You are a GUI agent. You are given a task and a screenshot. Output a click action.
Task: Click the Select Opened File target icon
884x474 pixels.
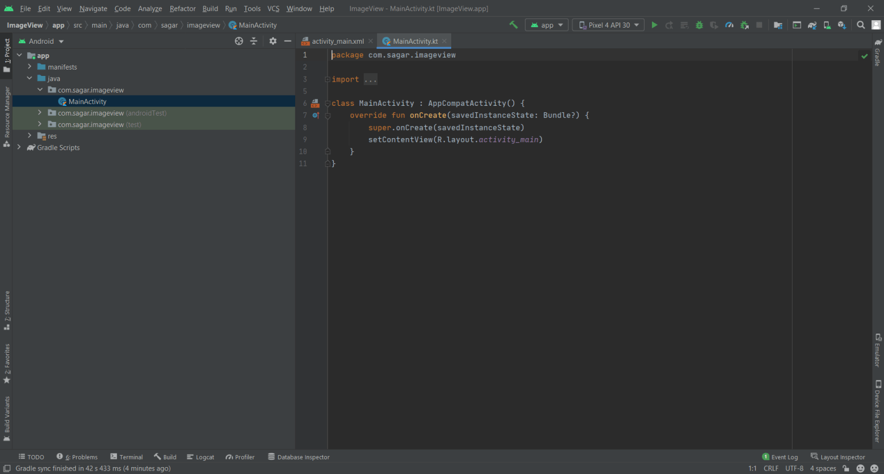click(239, 41)
